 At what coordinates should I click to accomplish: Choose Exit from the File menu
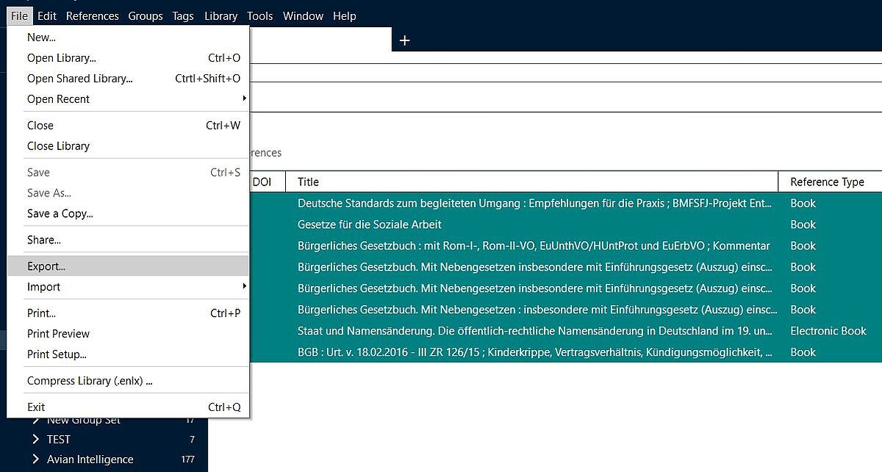tap(128, 407)
